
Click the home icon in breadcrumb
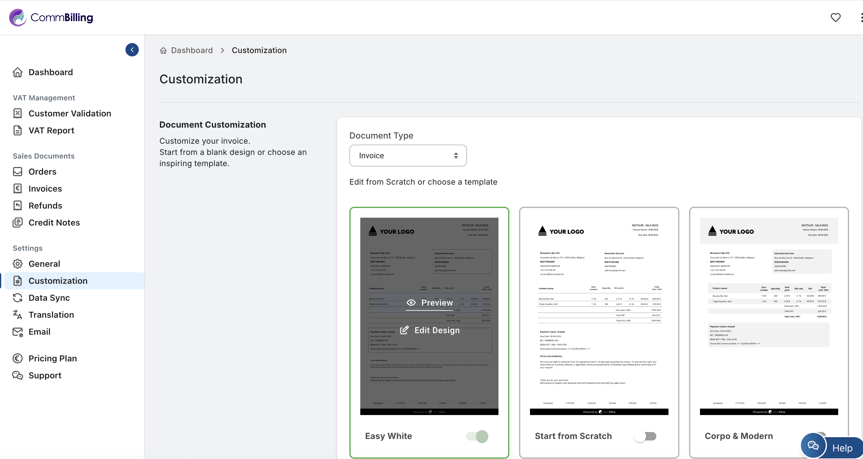pyautogui.click(x=163, y=50)
